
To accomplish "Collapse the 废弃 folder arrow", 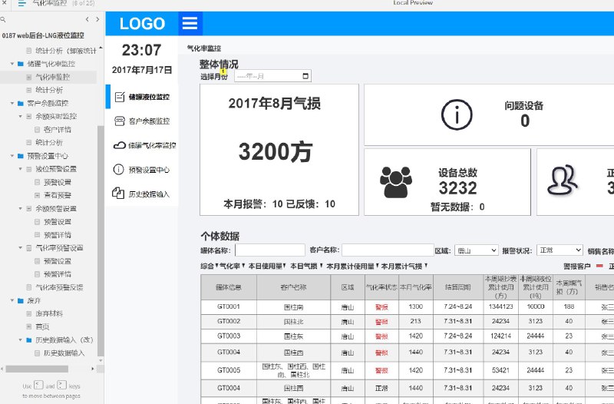I will coord(12,300).
